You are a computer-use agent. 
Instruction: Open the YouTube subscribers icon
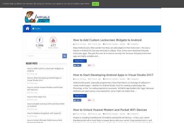[x=53, y=40]
